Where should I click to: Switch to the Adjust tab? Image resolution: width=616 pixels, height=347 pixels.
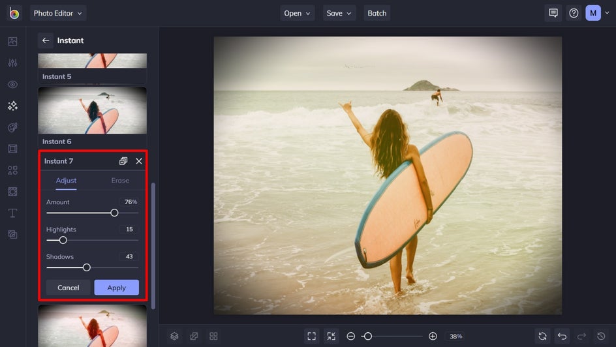click(x=66, y=181)
